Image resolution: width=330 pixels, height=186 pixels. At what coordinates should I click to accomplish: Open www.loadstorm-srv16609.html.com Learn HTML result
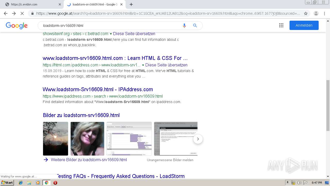coord(115,58)
